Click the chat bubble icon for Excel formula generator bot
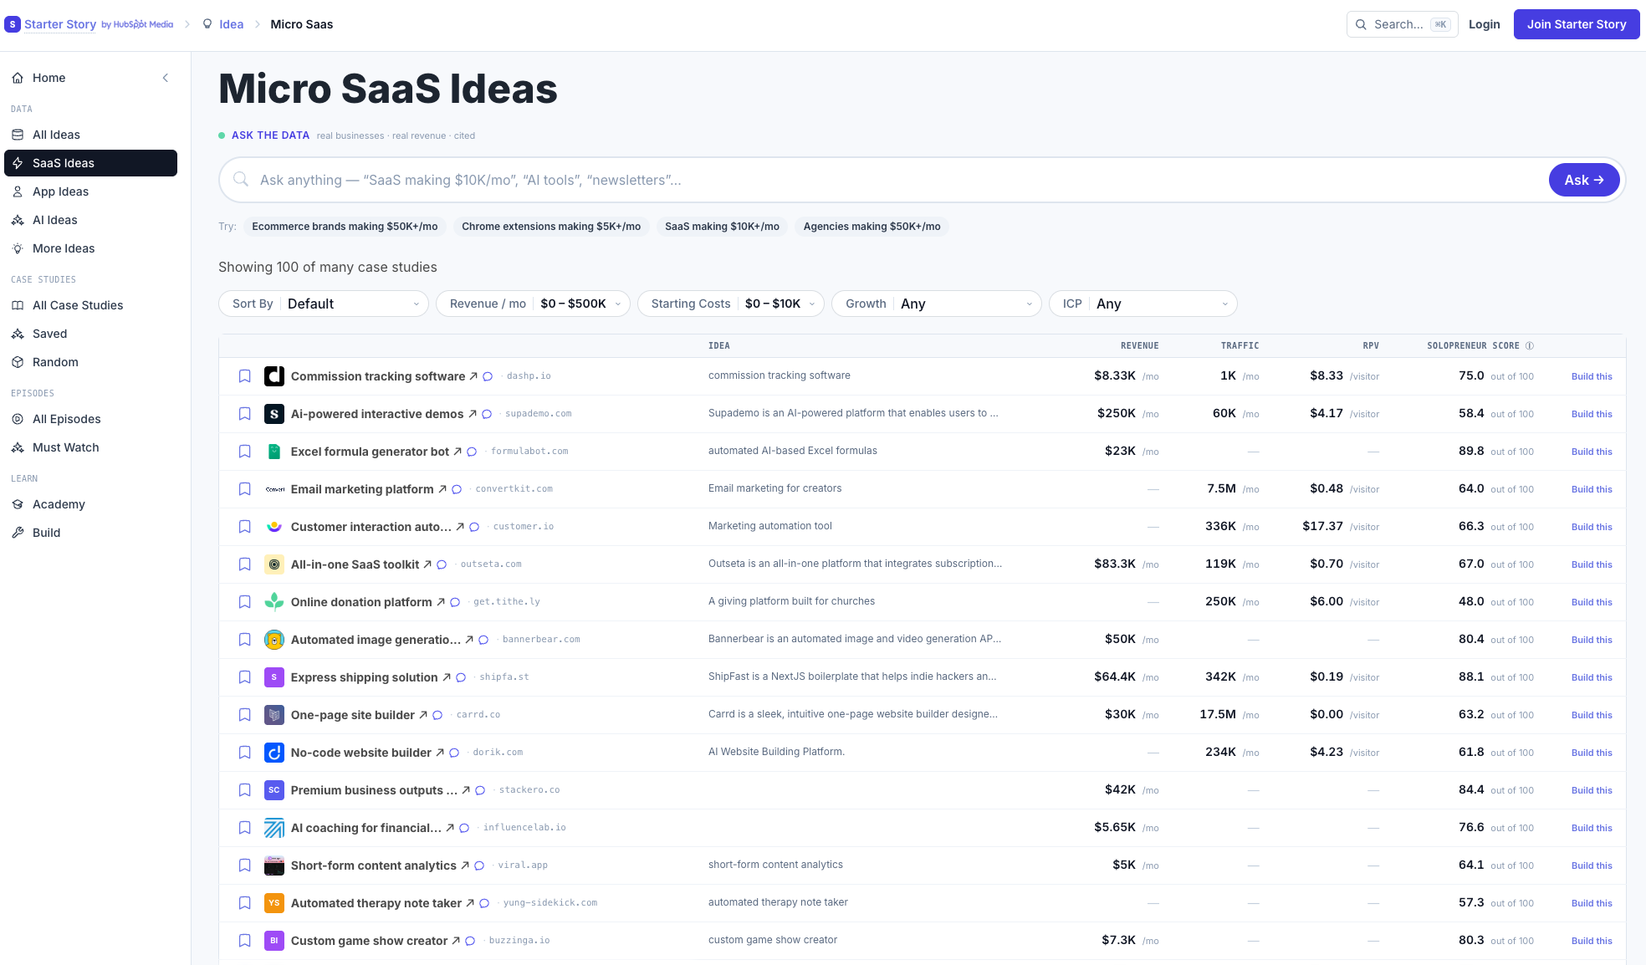This screenshot has height=965, width=1646. tap(472, 452)
